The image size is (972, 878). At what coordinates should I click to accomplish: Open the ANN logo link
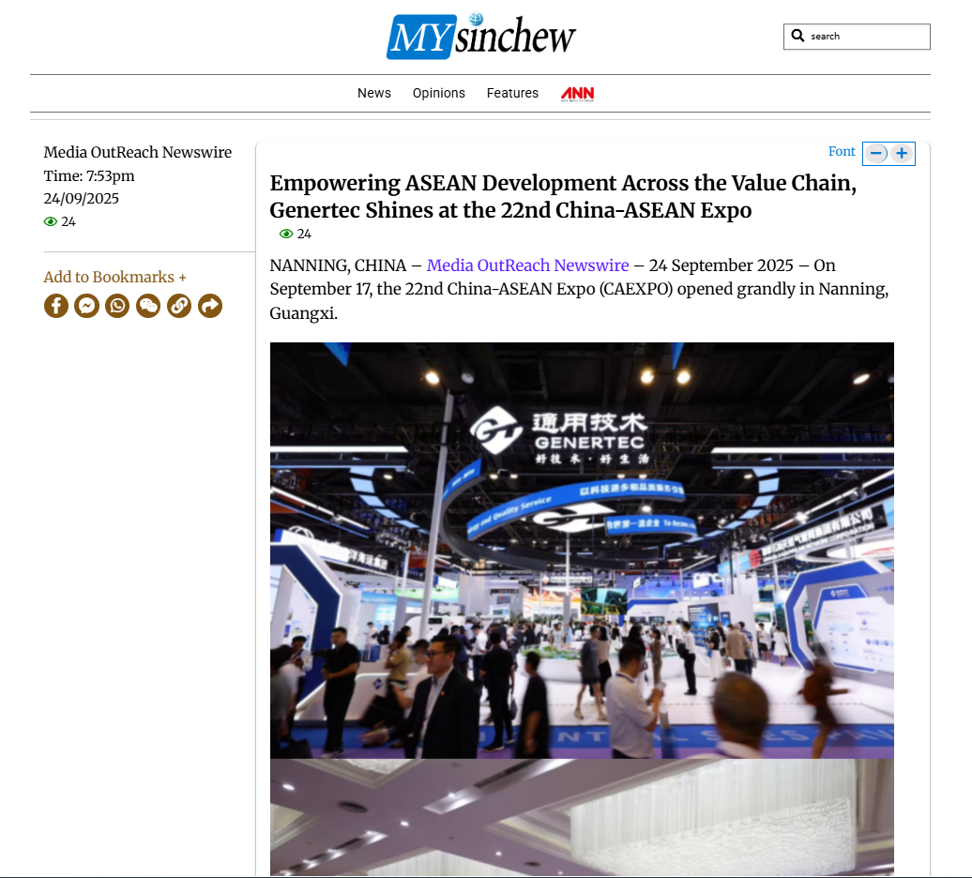point(577,94)
